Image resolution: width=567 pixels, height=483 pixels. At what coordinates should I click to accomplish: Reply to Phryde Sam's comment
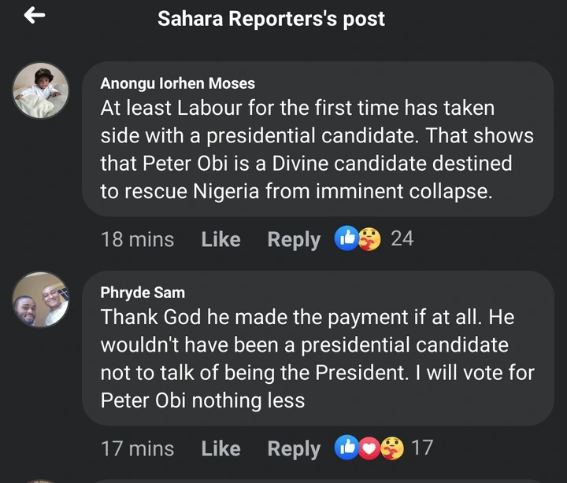(294, 448)
